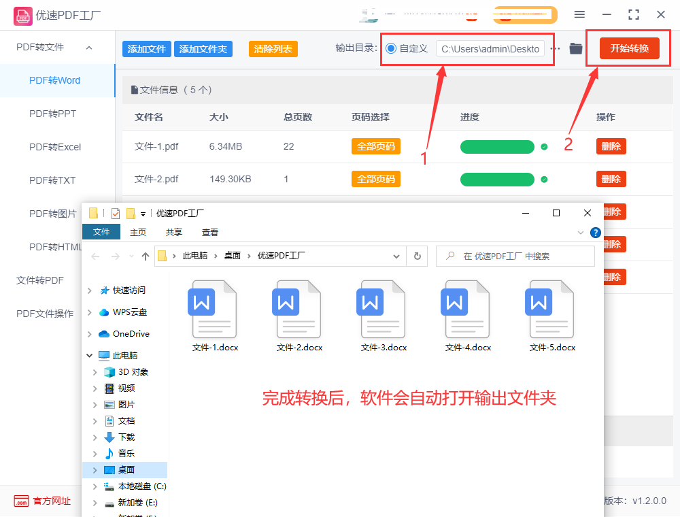Click Explorer back arrow
Image resolution: width=680 pixels, height=517 pixels.
[x=95, y=256]
